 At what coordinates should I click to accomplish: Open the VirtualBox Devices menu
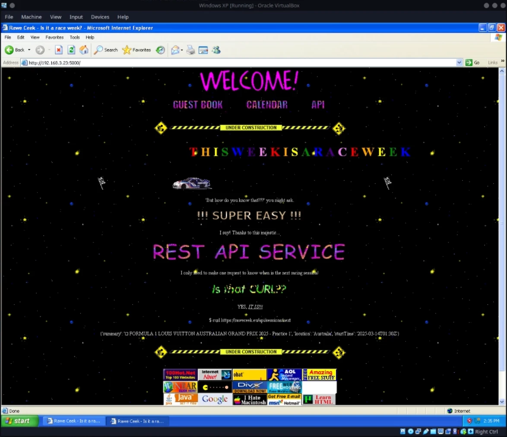[100, 17]
